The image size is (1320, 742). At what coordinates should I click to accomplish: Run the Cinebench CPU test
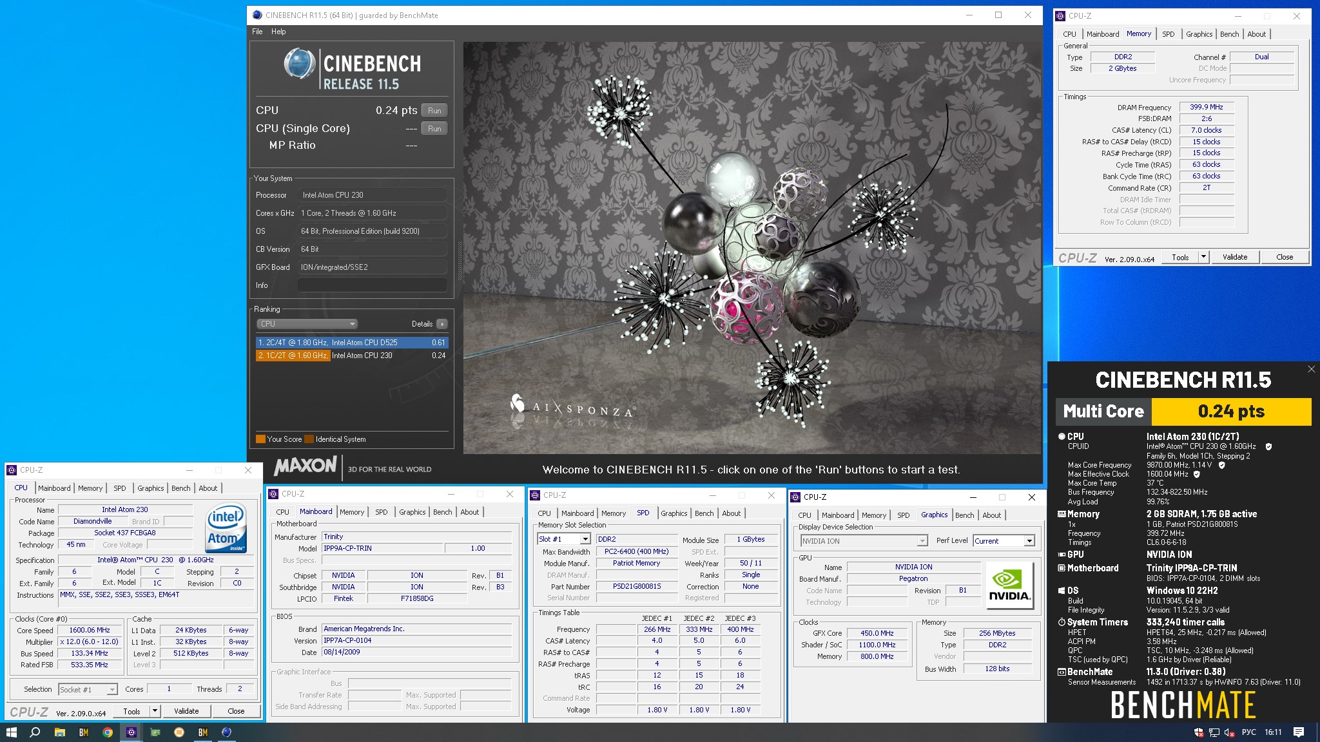pos(434,111)
